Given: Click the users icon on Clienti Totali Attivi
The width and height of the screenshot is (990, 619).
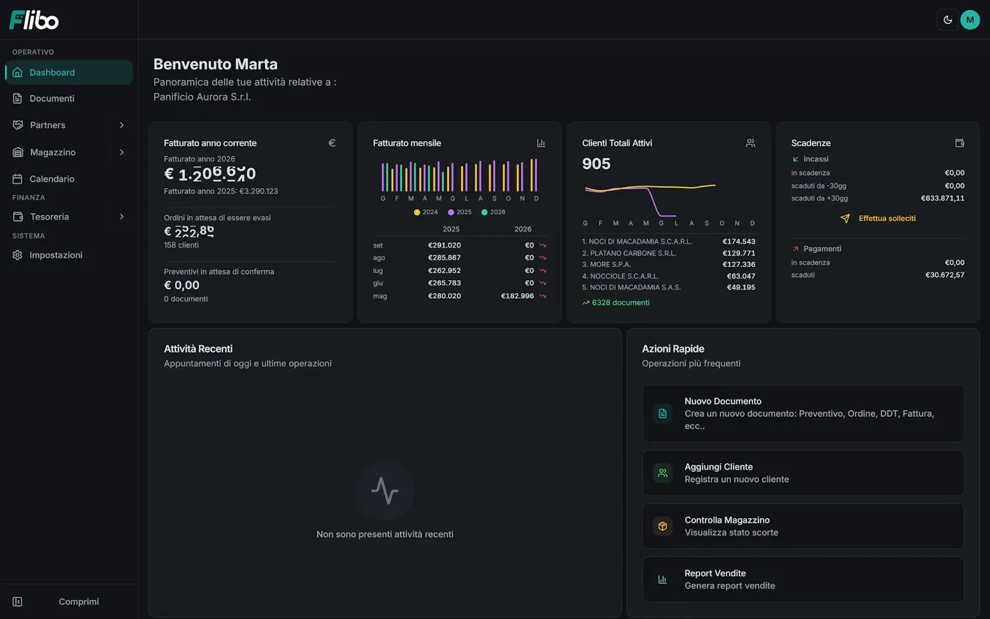Looking at the screenshot, I should (x=751, y=143).
